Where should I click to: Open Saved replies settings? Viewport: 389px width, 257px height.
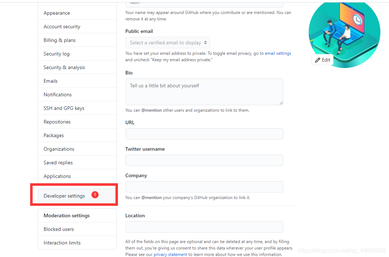click(x=58, y=162)
